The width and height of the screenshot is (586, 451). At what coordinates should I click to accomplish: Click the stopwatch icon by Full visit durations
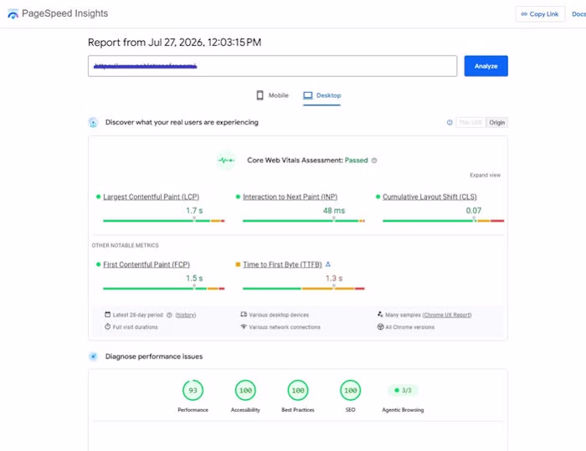(108, 326)
